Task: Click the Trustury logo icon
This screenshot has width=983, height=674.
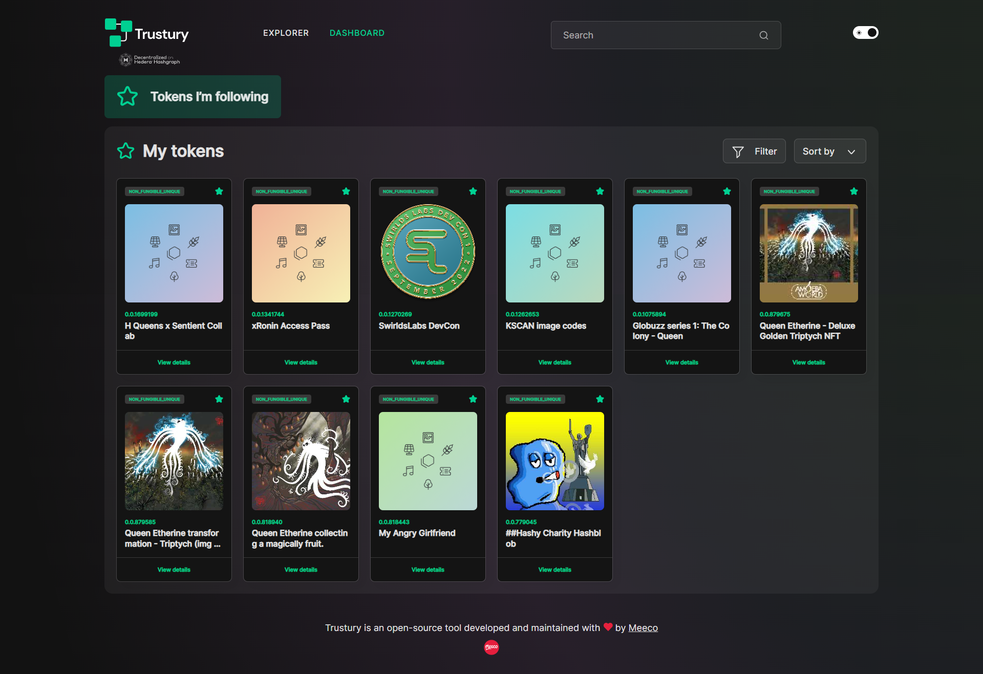Action: coord(118,33)
